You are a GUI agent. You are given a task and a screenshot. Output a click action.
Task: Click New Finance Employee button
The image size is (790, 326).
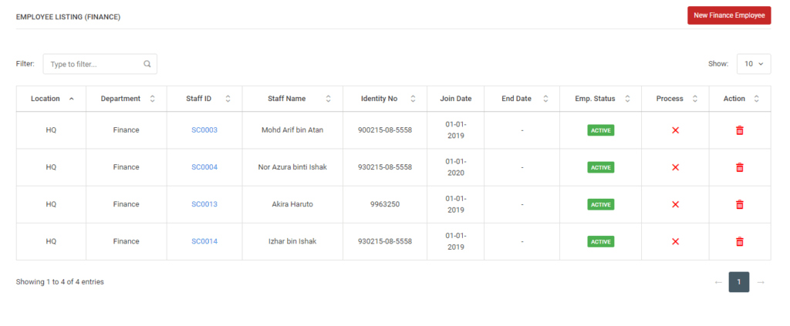coord(729,15)
